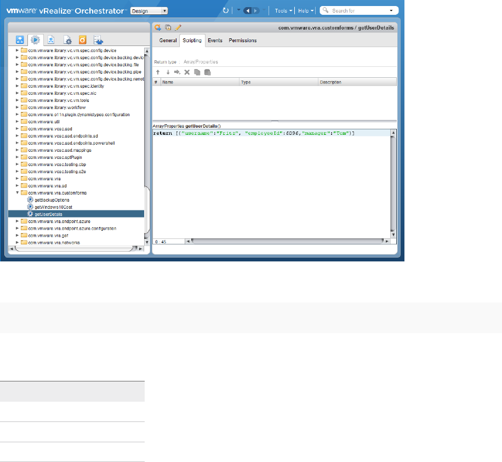
Task: Click the com.vmware.util folder icon
Action: click(24, 121)
